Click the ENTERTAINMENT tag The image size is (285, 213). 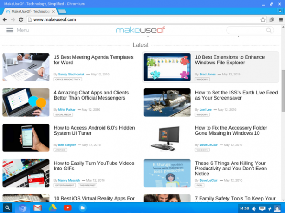65,185
